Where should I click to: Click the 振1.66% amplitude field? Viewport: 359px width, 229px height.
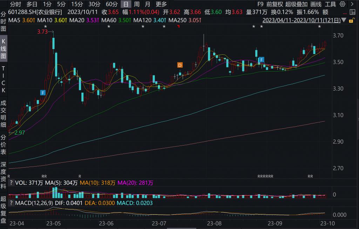pos(308,12)
